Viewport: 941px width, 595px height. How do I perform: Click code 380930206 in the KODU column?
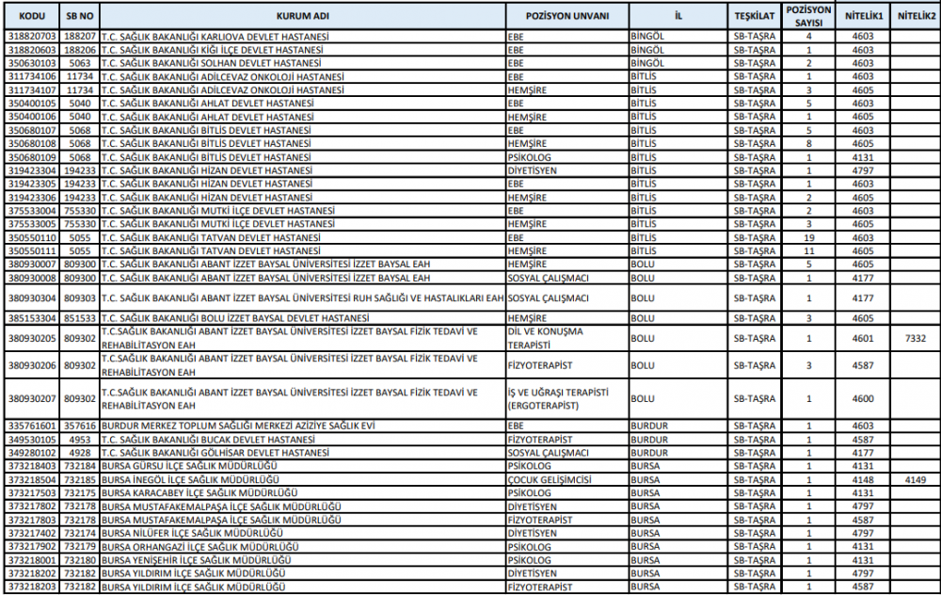point(32,365)
